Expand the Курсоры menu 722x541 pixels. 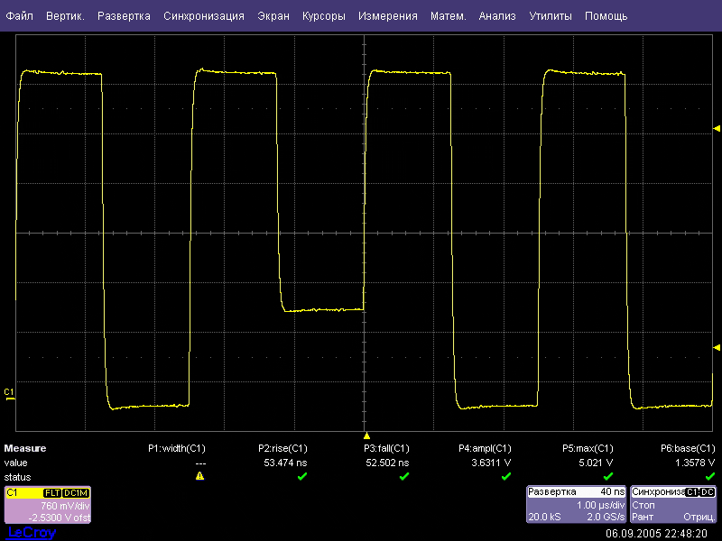[323, 16]
